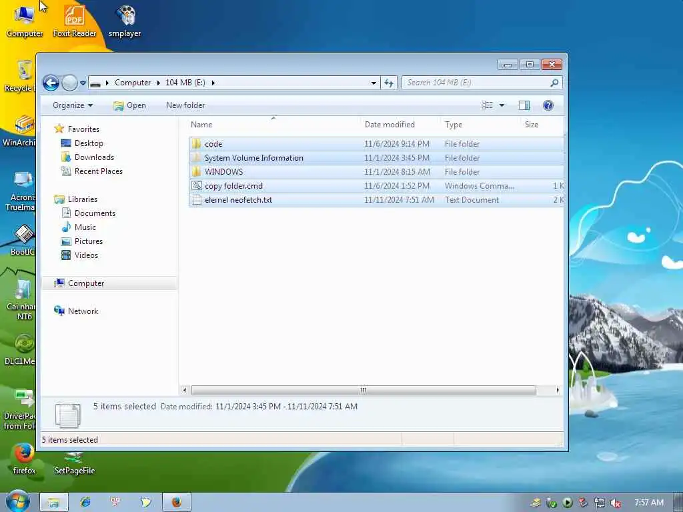
Task: Sort files by Type column header
Action: pos(480,125)
